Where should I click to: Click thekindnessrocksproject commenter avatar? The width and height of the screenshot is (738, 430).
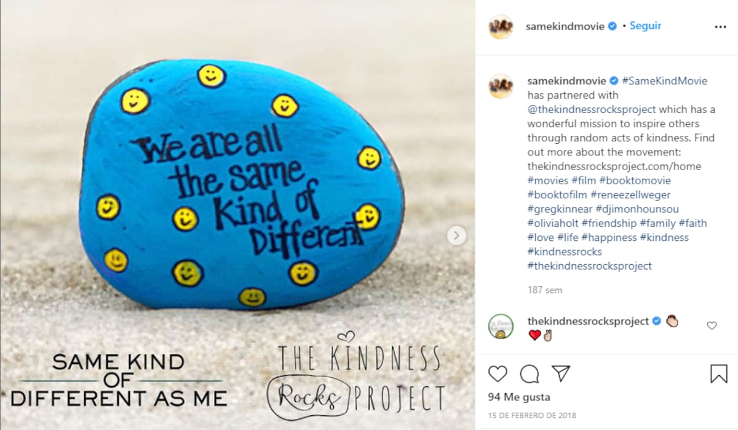501,326
